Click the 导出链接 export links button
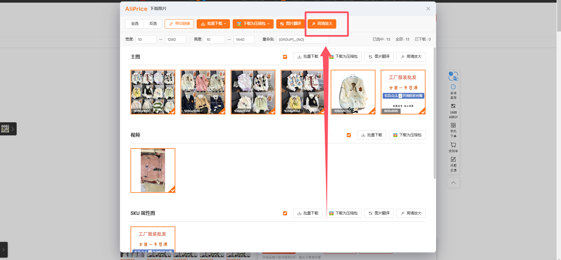 pyautogui.click(x=179, y=24)
